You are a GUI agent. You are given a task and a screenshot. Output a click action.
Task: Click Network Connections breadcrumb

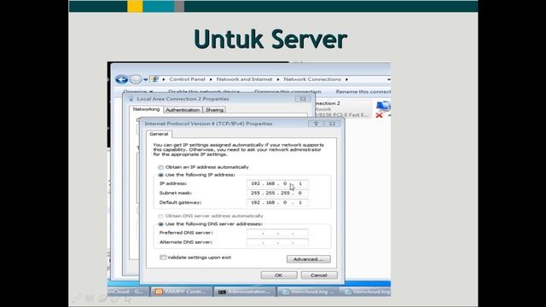[x=312, y=79]
